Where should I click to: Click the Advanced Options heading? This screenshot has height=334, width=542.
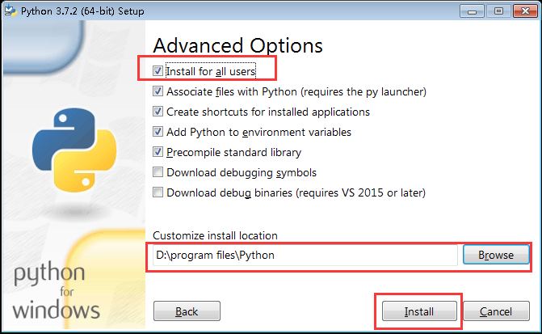click(237, 45)
